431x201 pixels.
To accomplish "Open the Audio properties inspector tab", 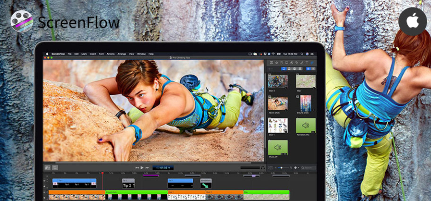I will (276, 63).
